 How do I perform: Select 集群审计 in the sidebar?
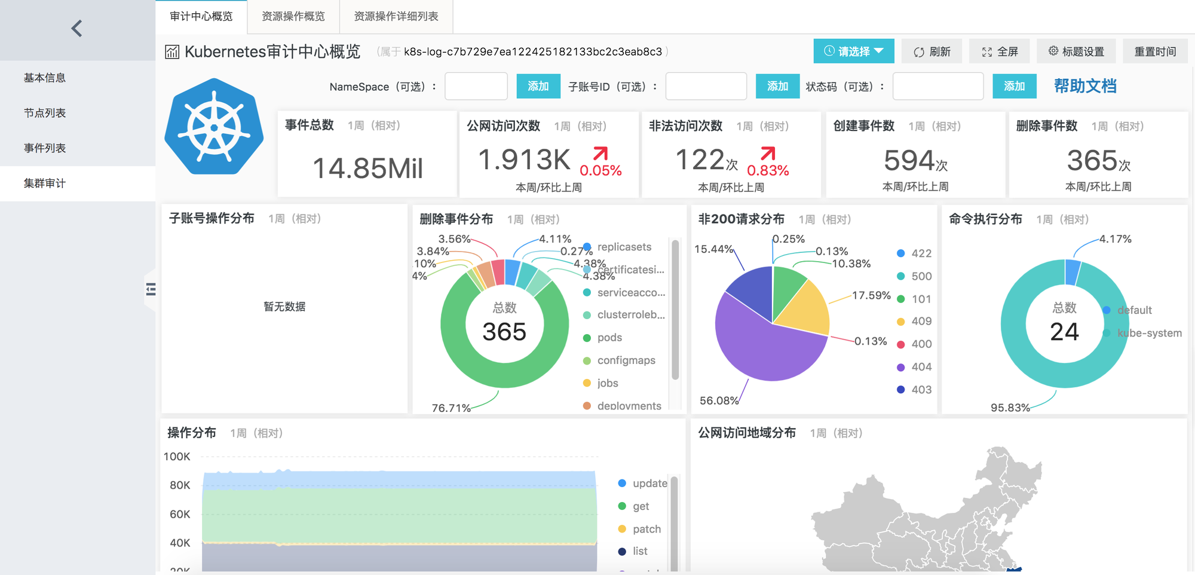point(78,183)
